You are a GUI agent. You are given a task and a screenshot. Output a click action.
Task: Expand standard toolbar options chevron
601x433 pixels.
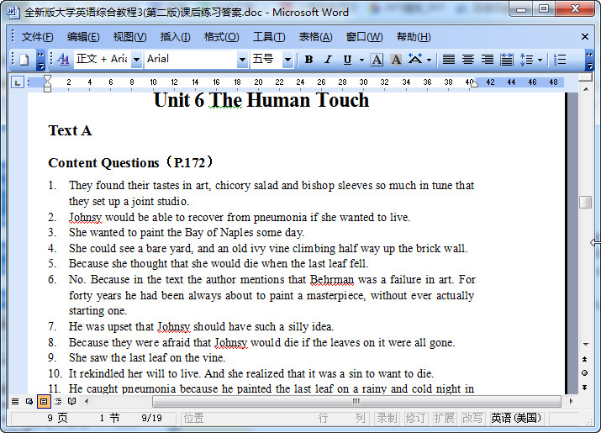[x=40, y=60]
